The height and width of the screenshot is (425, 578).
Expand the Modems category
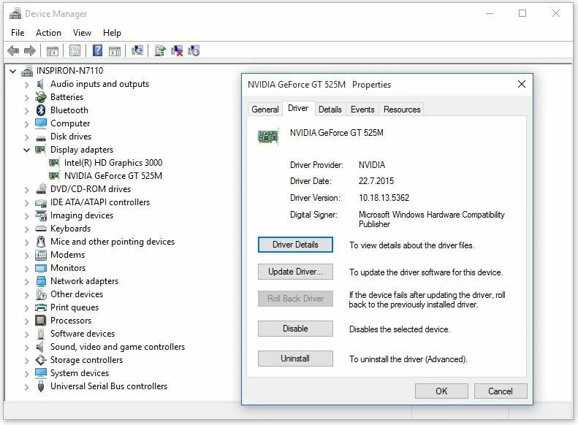pyautogui.click(x=26, y=256)
